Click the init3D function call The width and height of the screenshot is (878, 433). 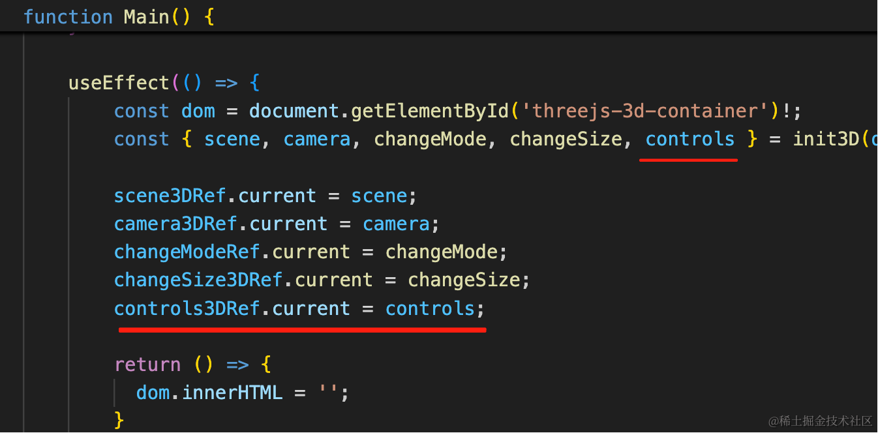coord(826,139)
